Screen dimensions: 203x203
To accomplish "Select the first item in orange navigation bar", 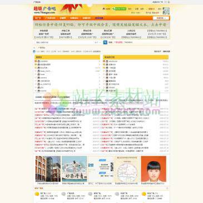I will 38,18.
